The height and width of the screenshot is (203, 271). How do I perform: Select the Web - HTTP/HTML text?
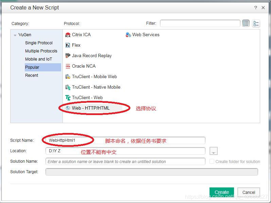click(x=91, y=108)
